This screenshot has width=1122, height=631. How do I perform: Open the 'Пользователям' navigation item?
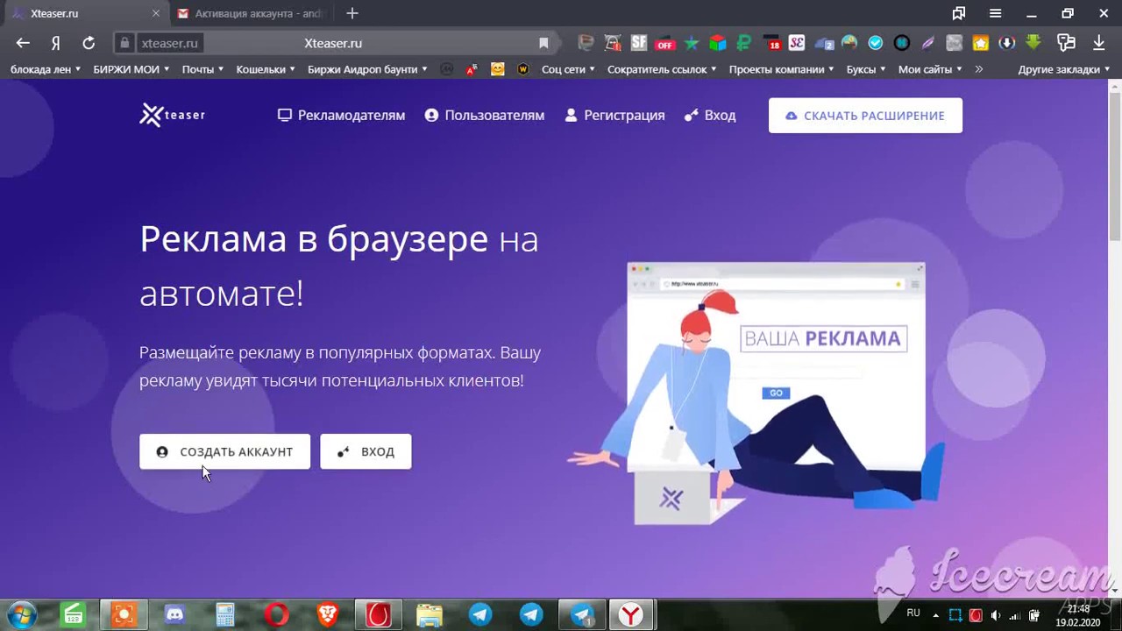point(485,115)
